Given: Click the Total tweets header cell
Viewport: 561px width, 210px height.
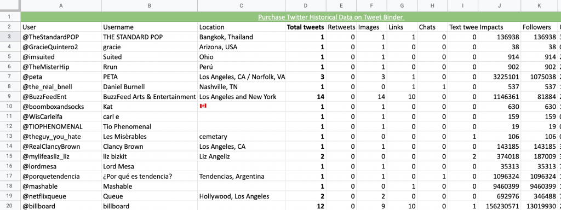Looking at the screenshot, I should pyautogui.click(x=306, y=27).
